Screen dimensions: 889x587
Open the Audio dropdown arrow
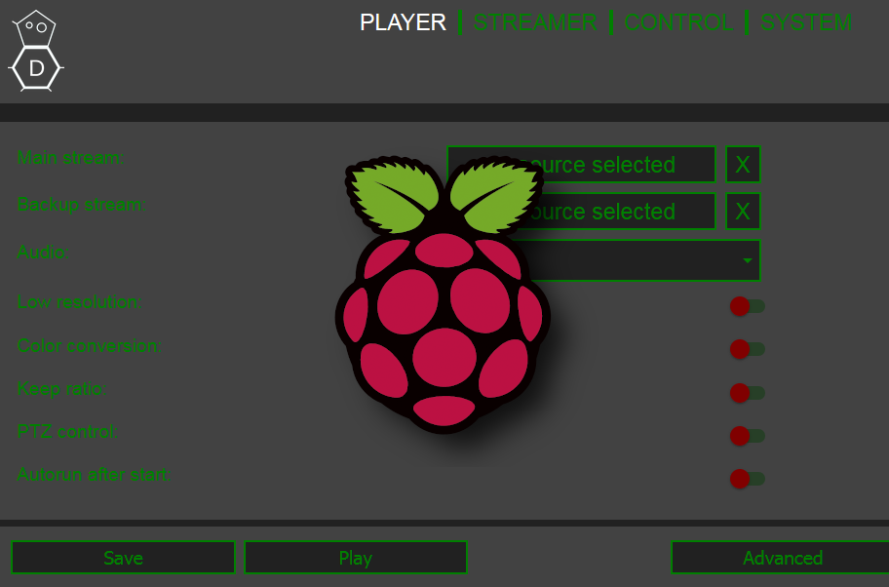click(x=748, y=261)
